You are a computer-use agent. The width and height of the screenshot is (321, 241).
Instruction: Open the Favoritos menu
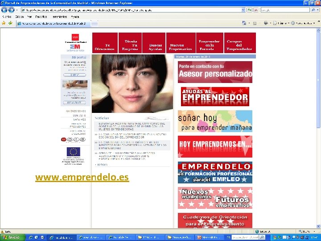click(x=41, y=17)
